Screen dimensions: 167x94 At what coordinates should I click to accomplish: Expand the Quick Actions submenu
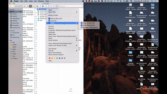click(x=62, y=40)
